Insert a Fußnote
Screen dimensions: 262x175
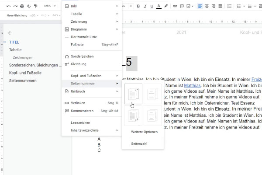pyautogui.click(x=92, y=45)
